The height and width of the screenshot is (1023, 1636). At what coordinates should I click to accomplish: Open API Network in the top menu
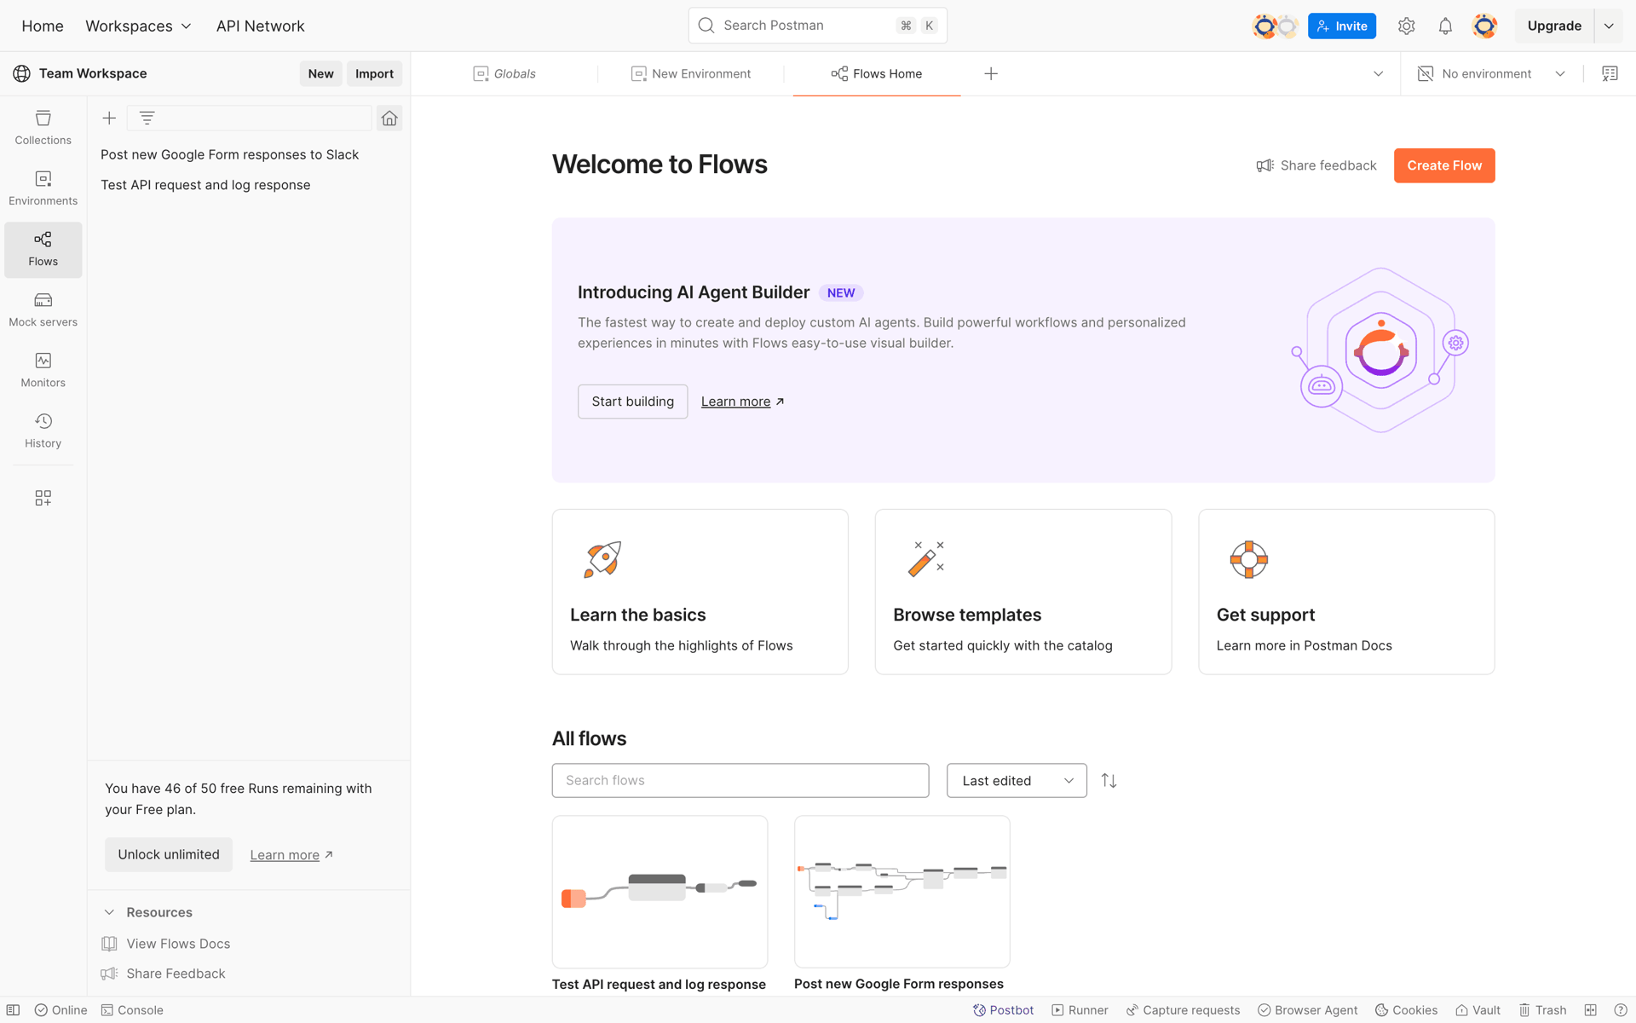(260, 26)
